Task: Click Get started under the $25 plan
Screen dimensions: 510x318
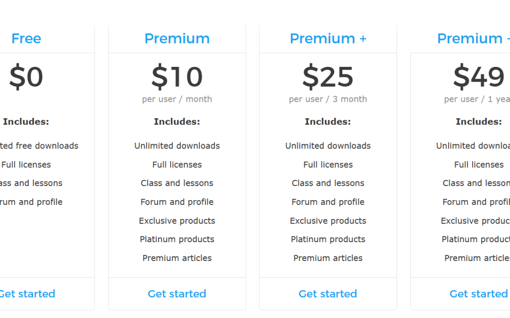Action: [x=328, y=294]
